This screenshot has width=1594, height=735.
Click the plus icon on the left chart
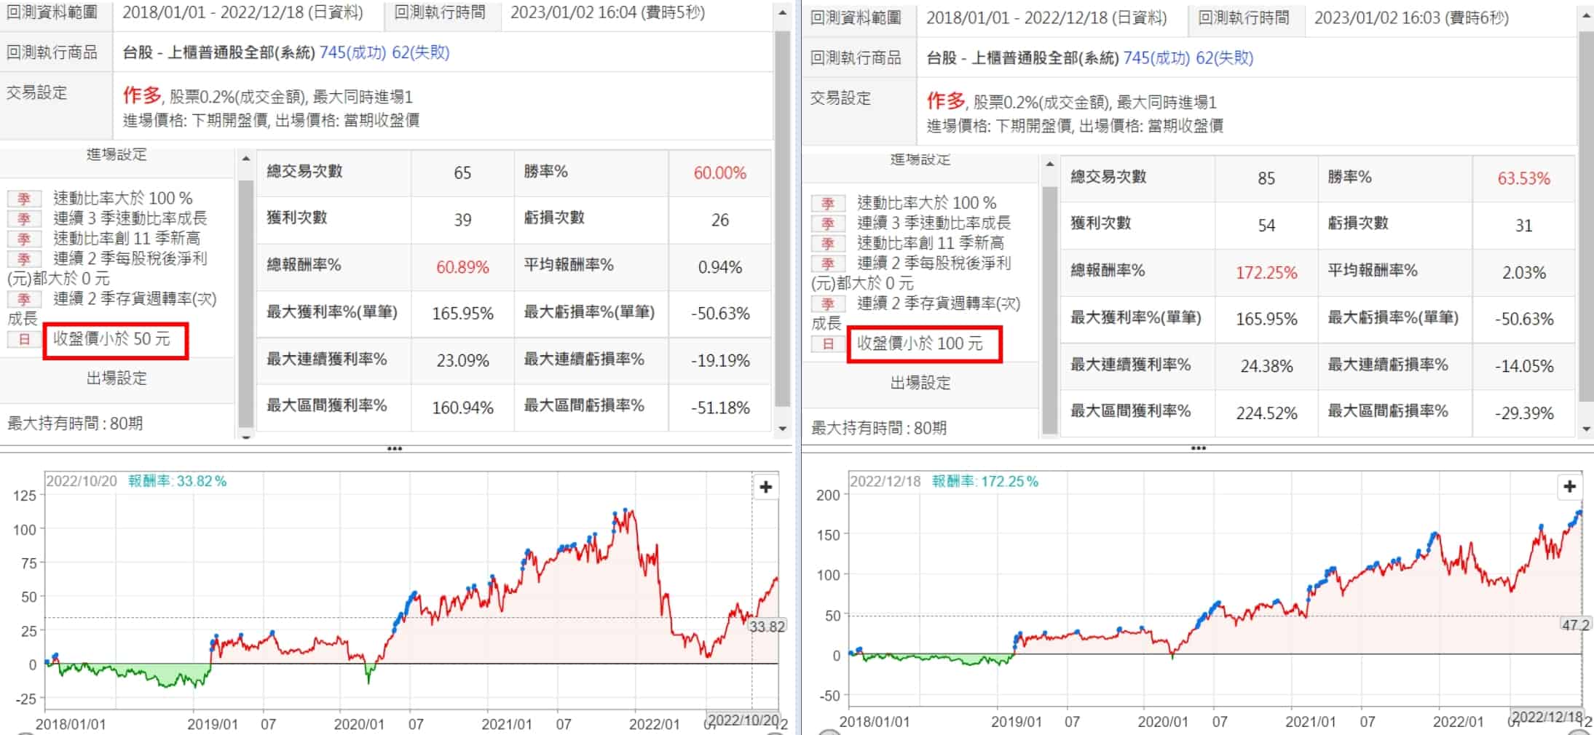coord(765,487)
